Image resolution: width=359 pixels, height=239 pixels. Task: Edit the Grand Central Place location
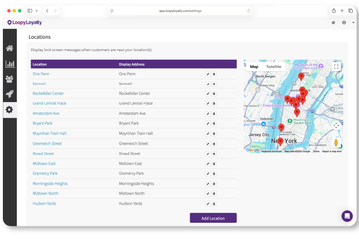[x=208, y=104]
